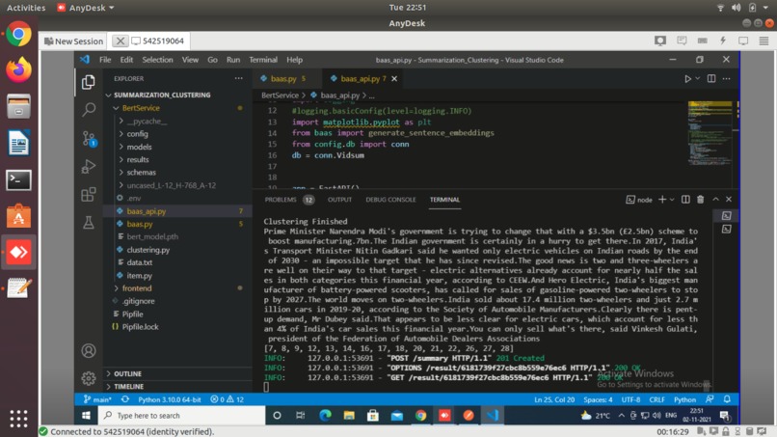Split the terminal panel
Screen dimensions: 777x437
coord(685,200)
